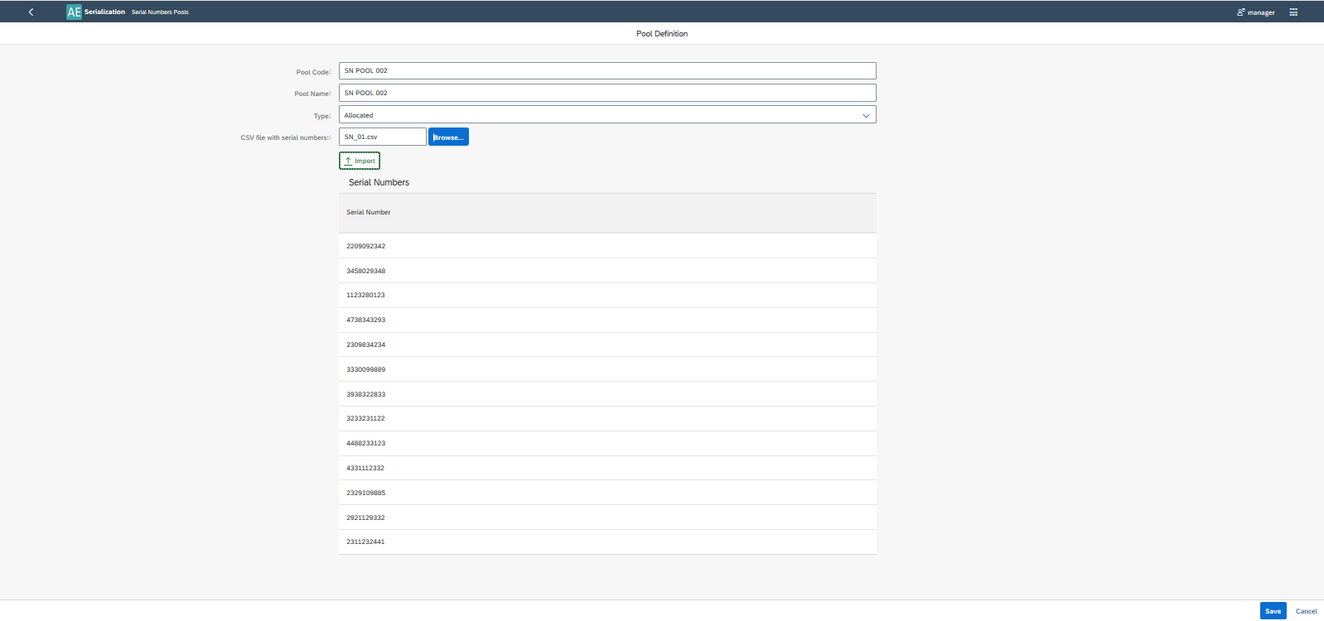Viewport: 1324px width, 621px height.
Task: Click the manager user icon
Action: click(1240, 12)
